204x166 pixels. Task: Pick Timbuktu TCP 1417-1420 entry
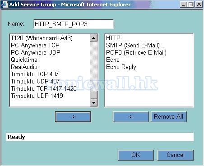point(44,88)
